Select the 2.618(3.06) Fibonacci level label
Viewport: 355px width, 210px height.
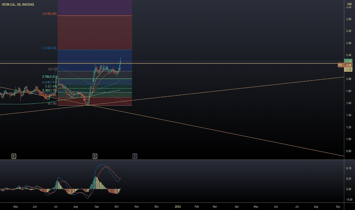50,14
